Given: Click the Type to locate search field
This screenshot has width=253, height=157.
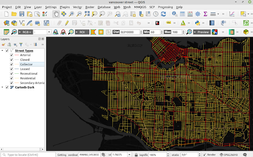Looking at the screenshot, I should click(28, 155).
